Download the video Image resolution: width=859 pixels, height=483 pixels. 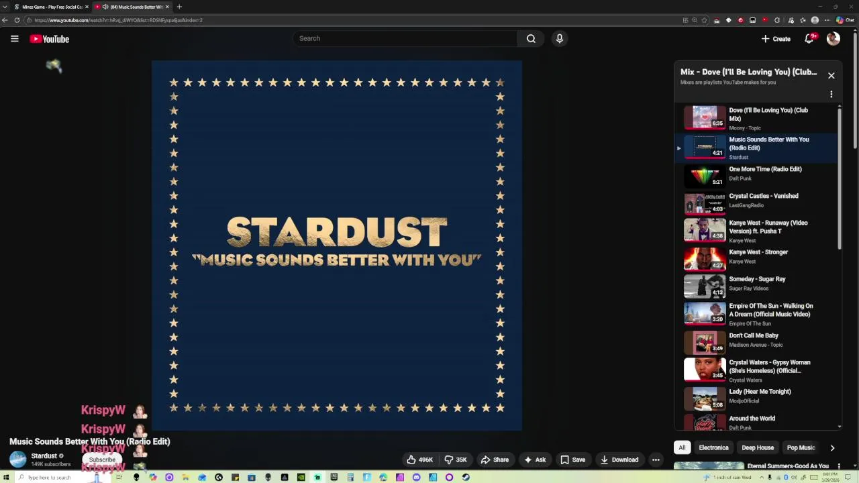tap(619, 460)
